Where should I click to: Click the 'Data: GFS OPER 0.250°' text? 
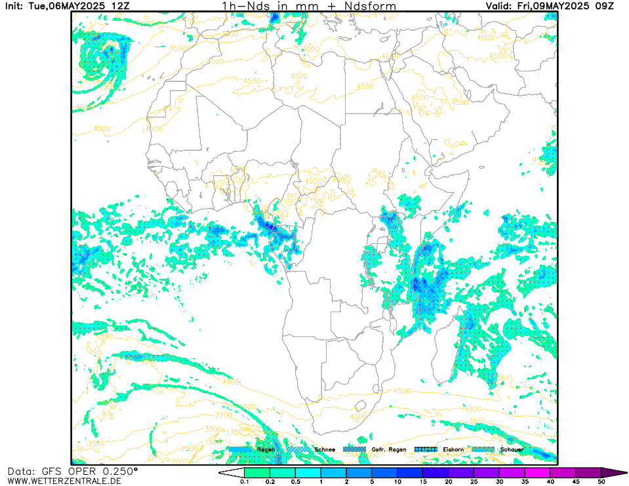[x=73, y=471]
